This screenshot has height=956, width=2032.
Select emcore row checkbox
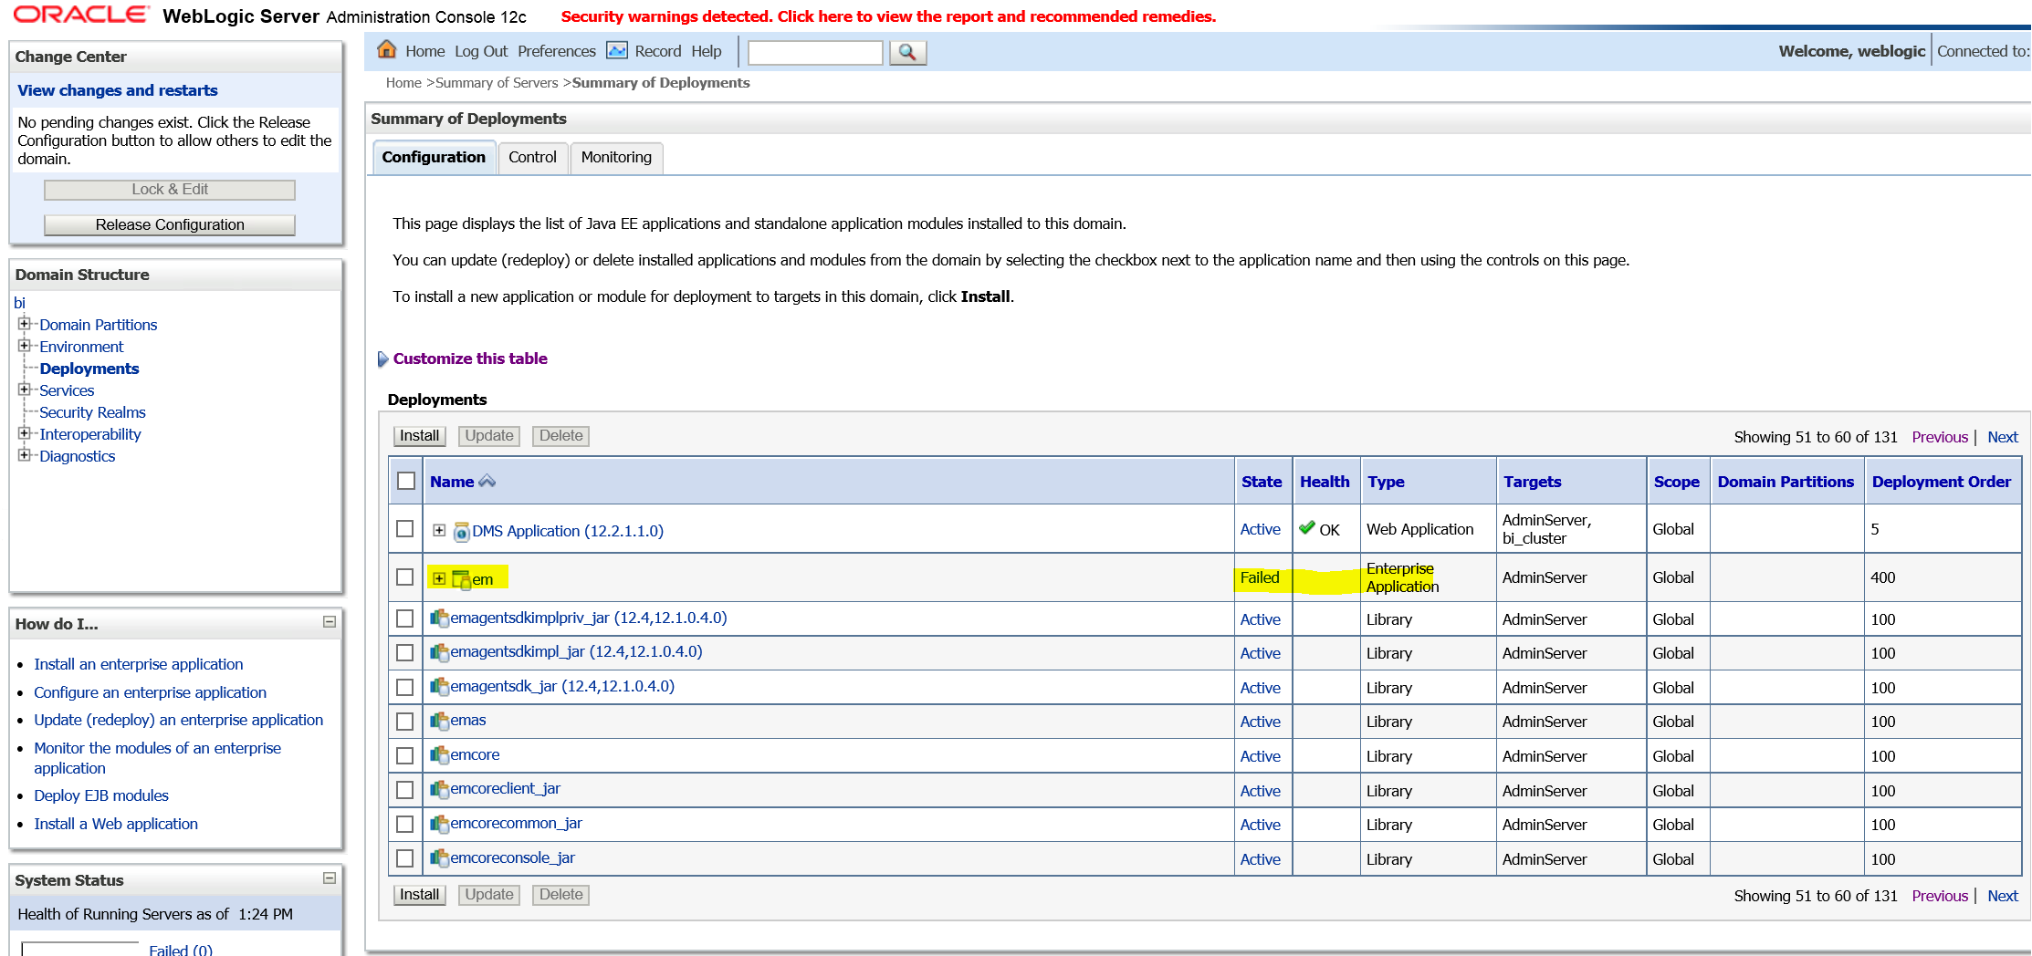[405, 755]
